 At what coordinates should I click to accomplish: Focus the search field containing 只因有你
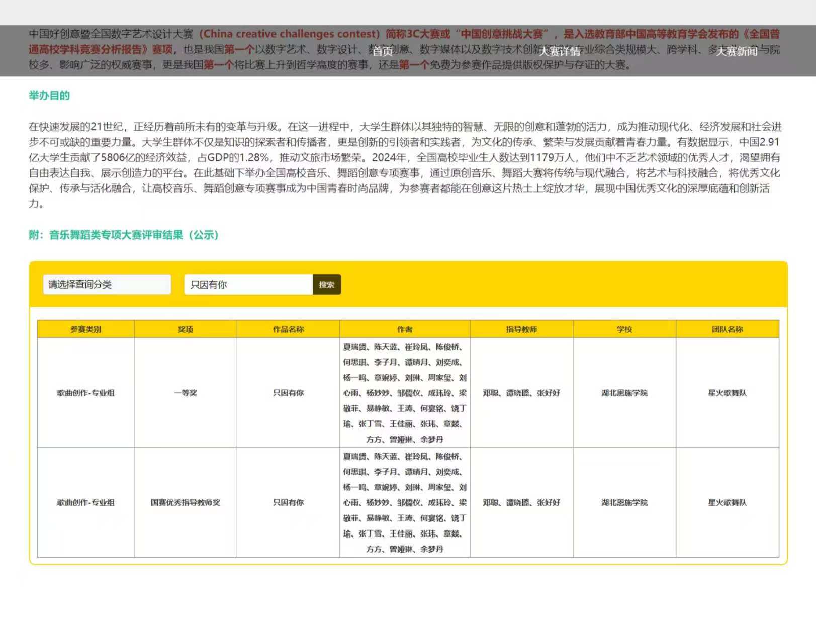[248, 284]
